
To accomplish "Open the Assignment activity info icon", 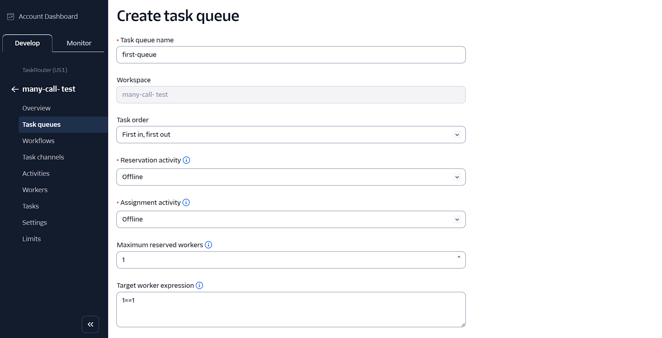I will (x=186, y=203).
